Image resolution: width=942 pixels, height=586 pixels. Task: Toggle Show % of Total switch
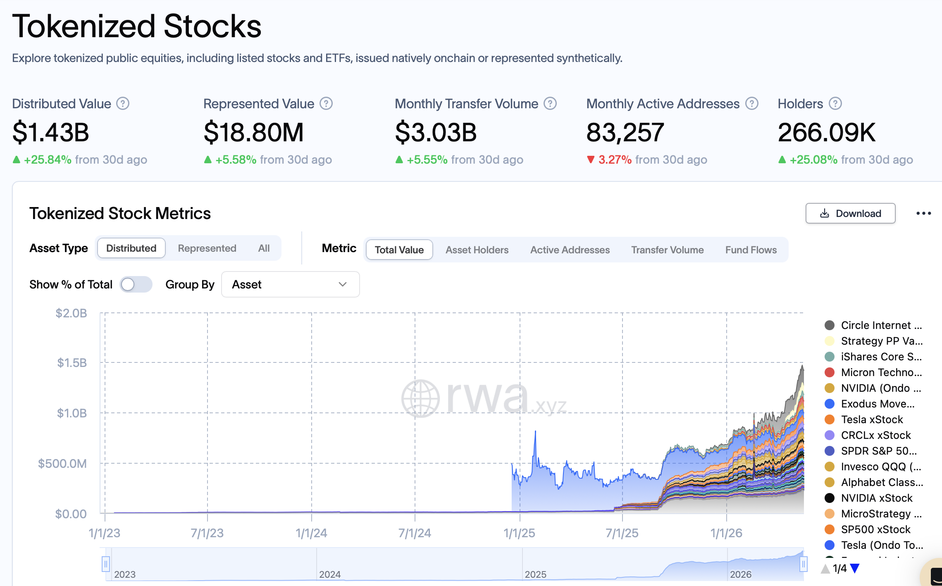pyautogui.click(x=136, y=284)
